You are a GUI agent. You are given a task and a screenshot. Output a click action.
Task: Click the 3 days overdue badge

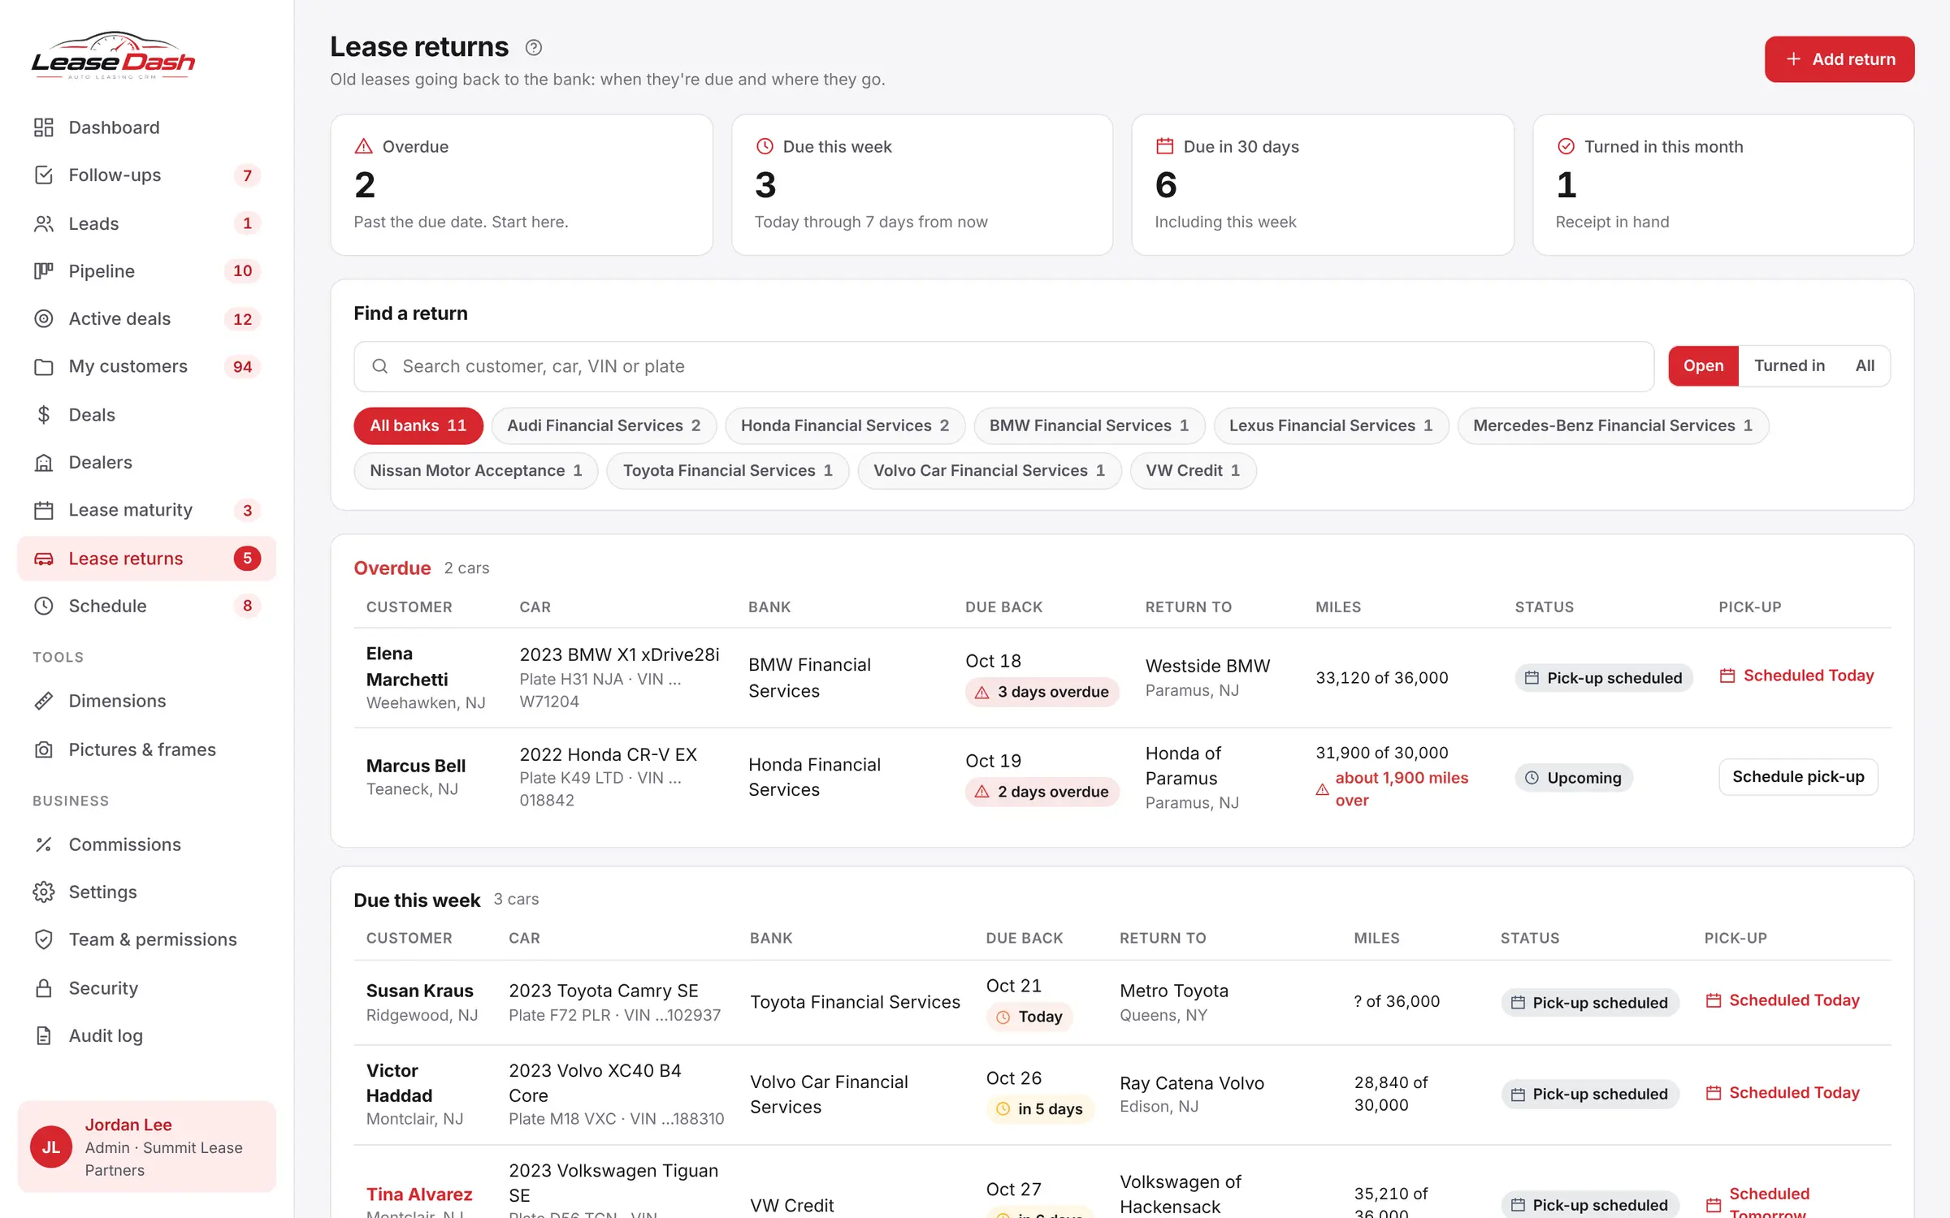1042,692
